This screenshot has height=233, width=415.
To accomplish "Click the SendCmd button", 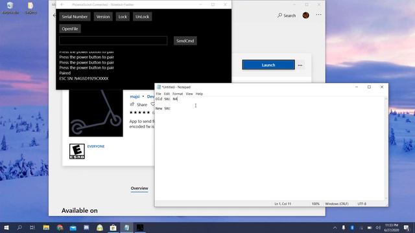I will click(185, 41).
